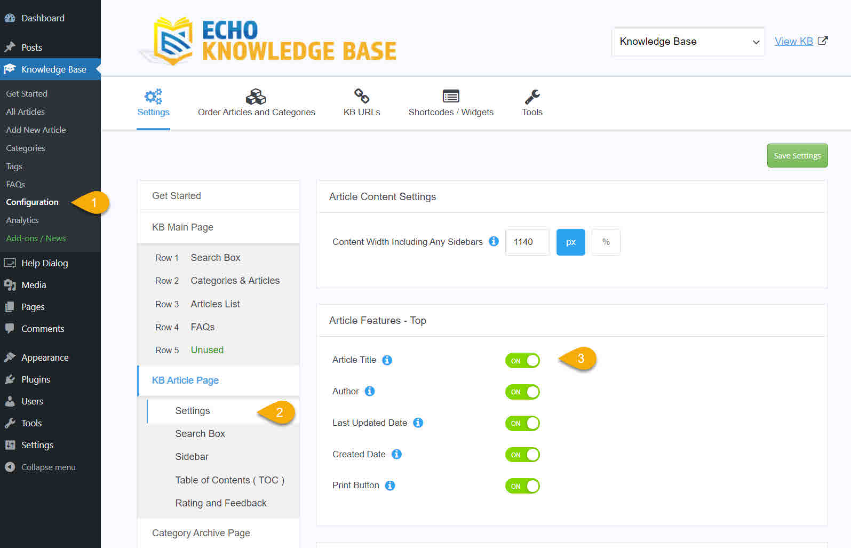Switch to the KB URLs tab
This screenshot has height=548, width=851.
362,104
